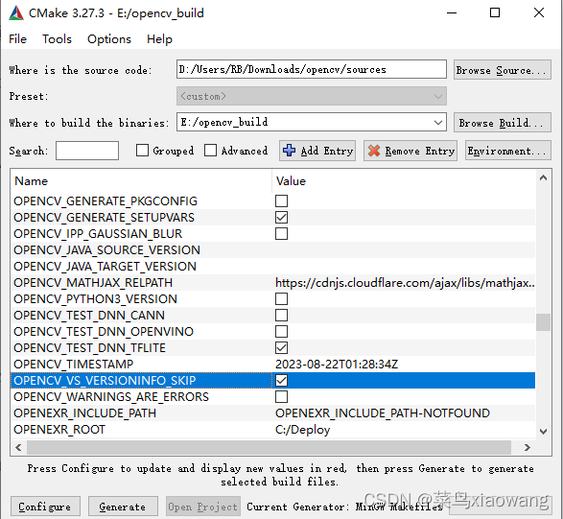Select the OPENCV_MATHJAX_RELPATH entry name
The image size is (563, 519).
[x=93, y=283]
